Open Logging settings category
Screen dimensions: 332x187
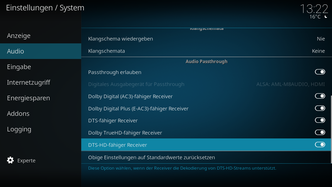[40, 129]
